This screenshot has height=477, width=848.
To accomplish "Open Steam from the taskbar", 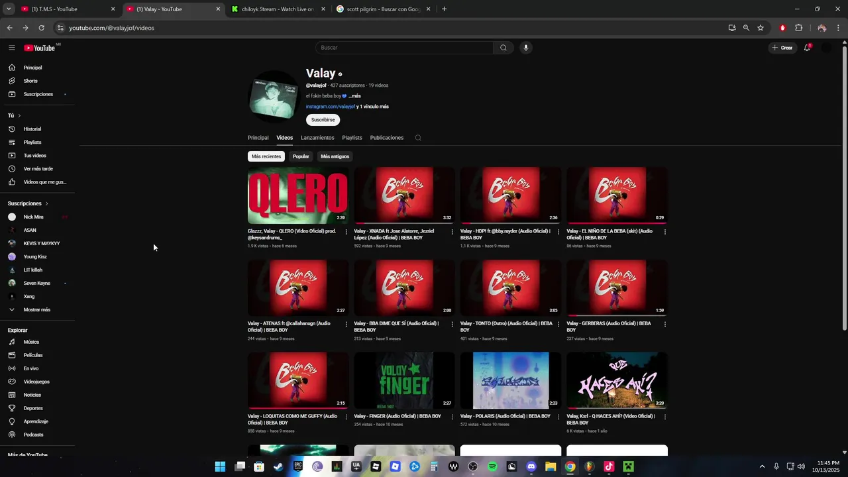I will [278, 466].
